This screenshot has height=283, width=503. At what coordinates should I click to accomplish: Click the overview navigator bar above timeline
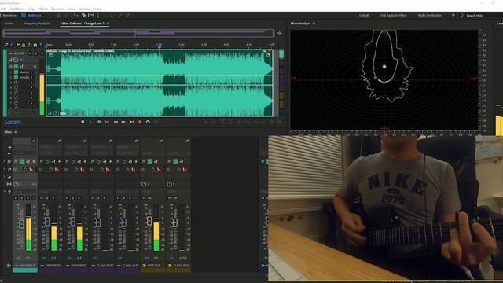[x=138, y=33]
